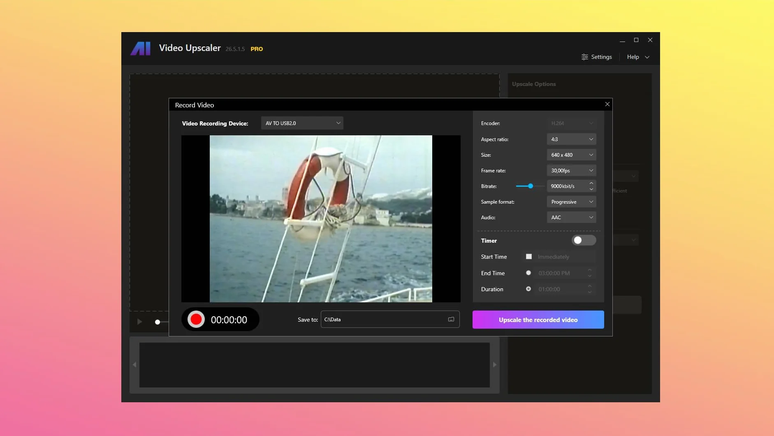The image size is (774, 436).
Task: Open the Video Recording Device dropdown
Action: point(302,123)
